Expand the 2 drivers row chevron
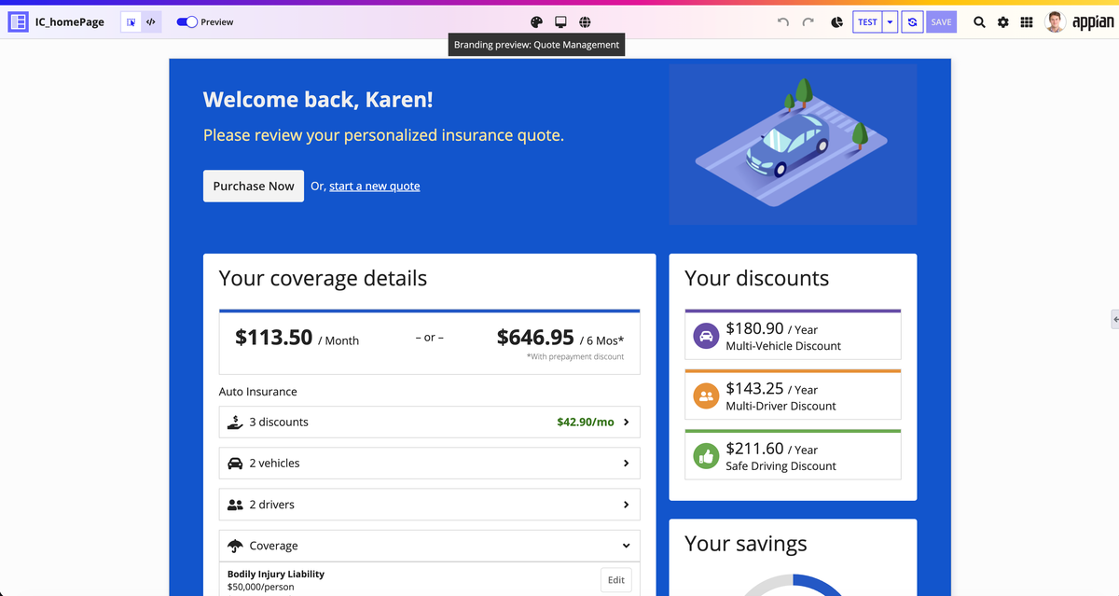Image resolution: width=1119 pixels, height=596 pixels. (626, 505)
